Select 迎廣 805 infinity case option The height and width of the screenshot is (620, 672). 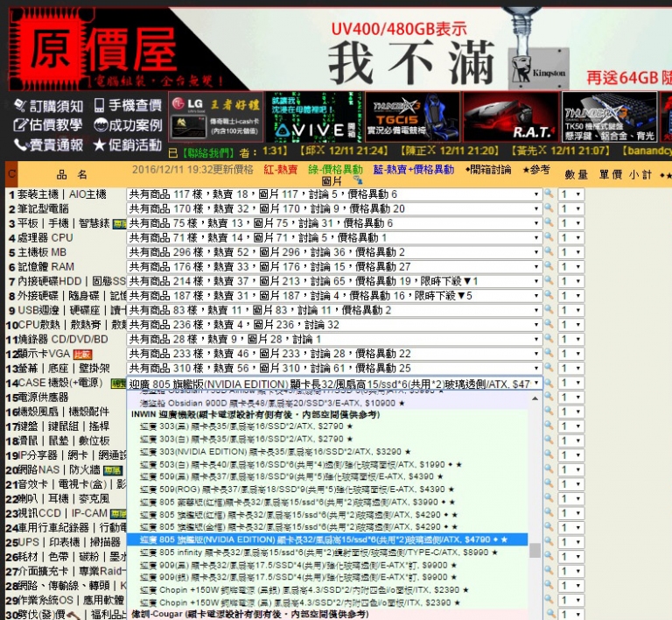click(327, 553)
